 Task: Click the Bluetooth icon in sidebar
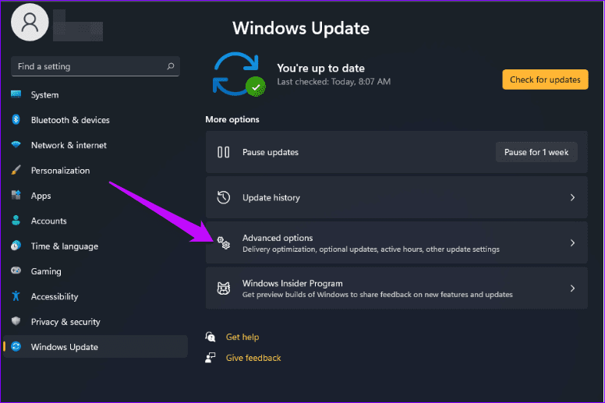tap(16, 119)
